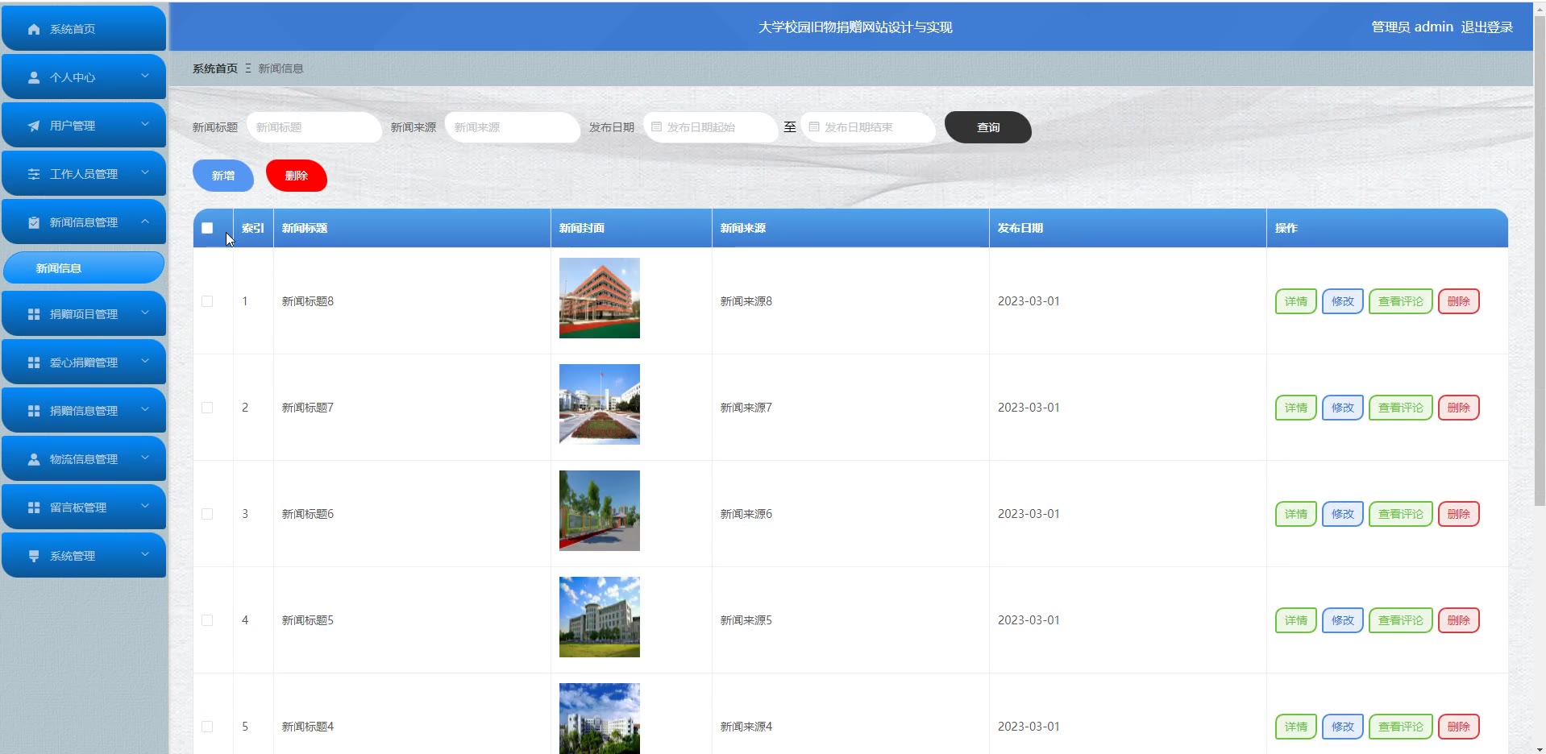Expand 捐赠信息管理 menu chevron
1546x754 pixels.
click(x=145, y=409)
